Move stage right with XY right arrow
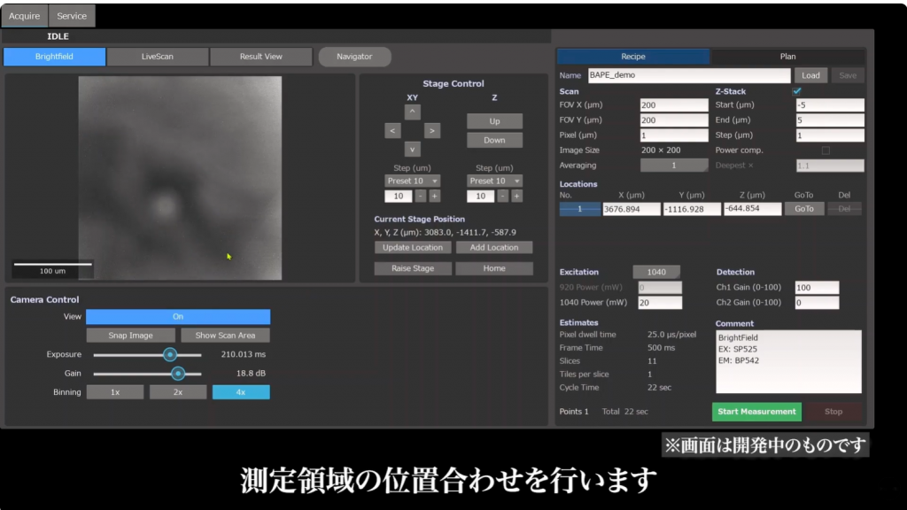Screen dimensions: 907x510 point(431,131)
